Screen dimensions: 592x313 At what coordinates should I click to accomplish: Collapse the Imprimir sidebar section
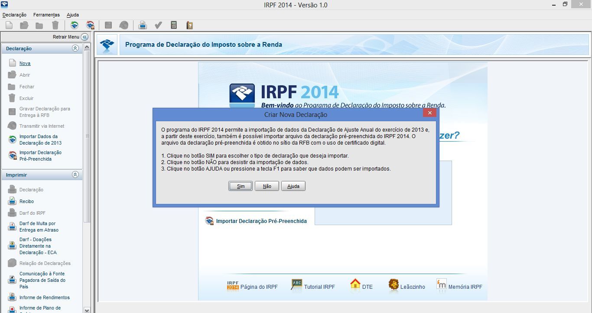pos(75,175)
